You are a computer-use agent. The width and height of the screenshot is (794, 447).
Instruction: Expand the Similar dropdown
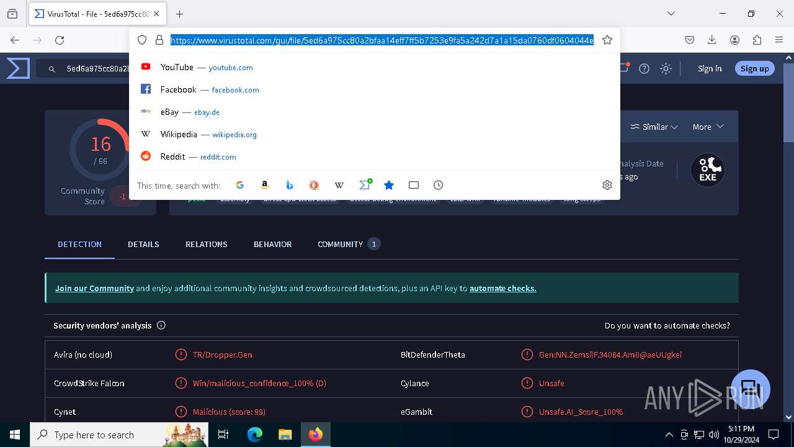click(x=654, y=127)
